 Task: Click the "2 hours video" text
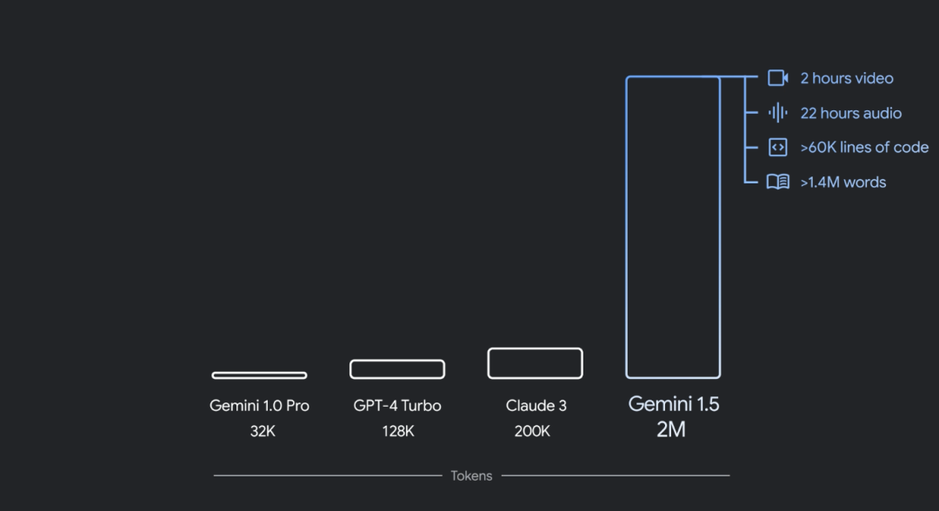(x=846, y=78)
